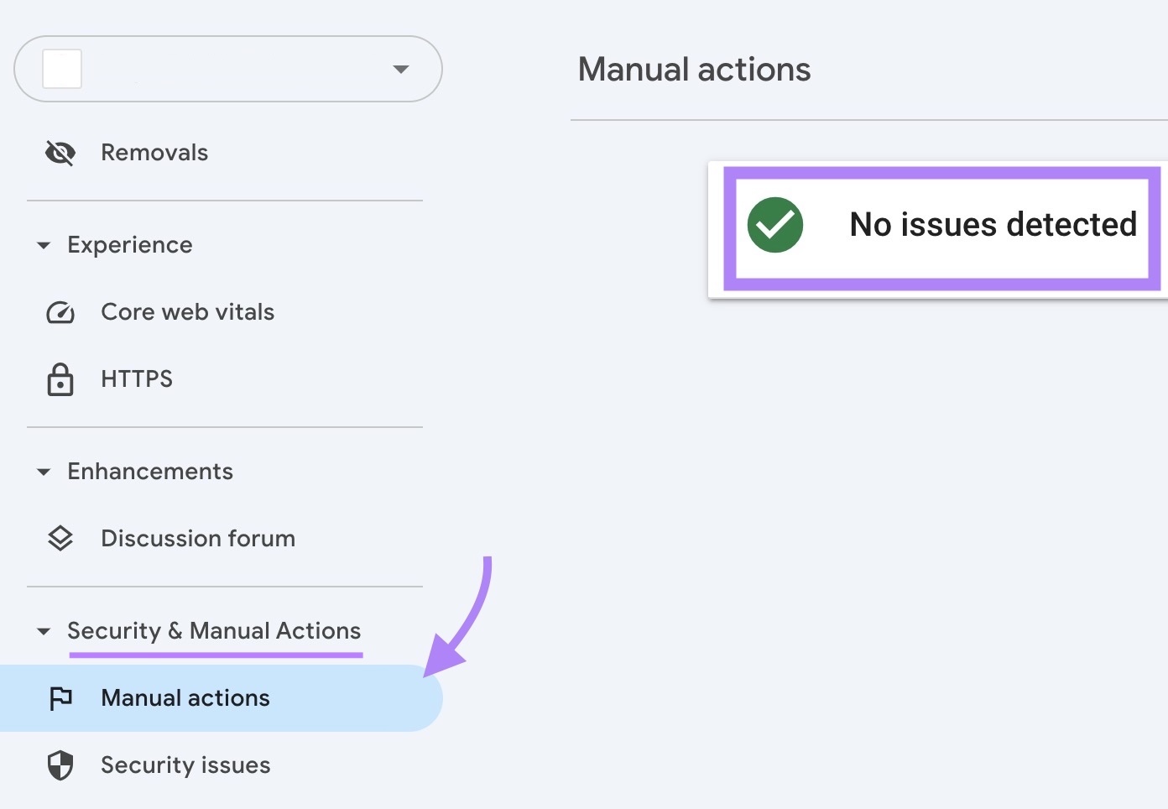Click the green checkmark next to No issues detected
Screen dimensions: 1168x809
tap(774, 226)
